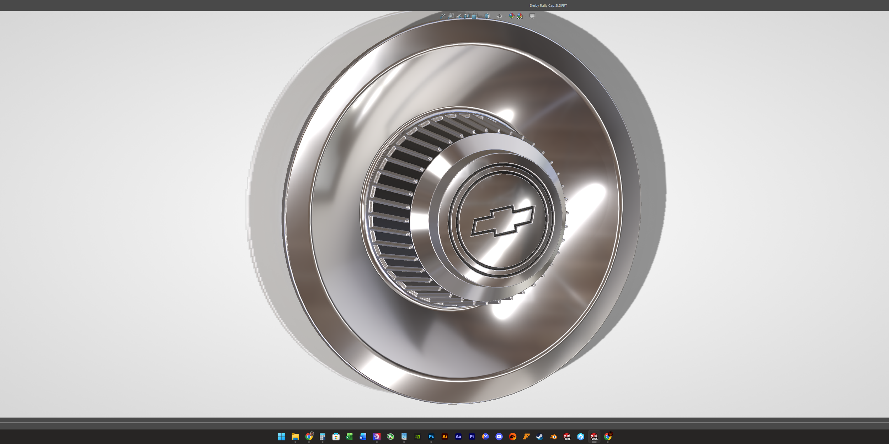
Task: Expand the Display Style dropdown arrow
Action: click(x=493, y=16)
